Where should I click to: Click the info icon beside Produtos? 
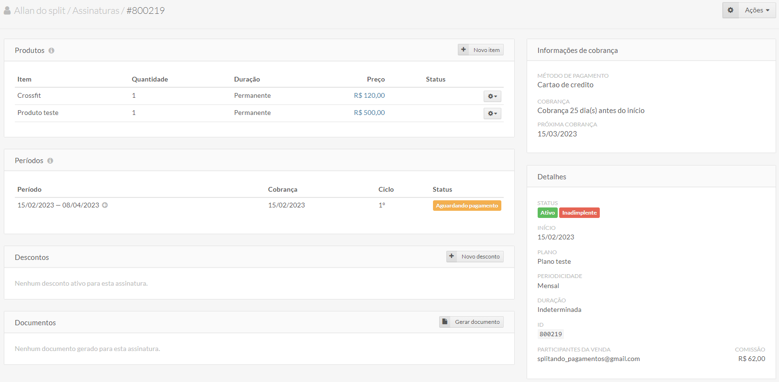click(51, 51)
